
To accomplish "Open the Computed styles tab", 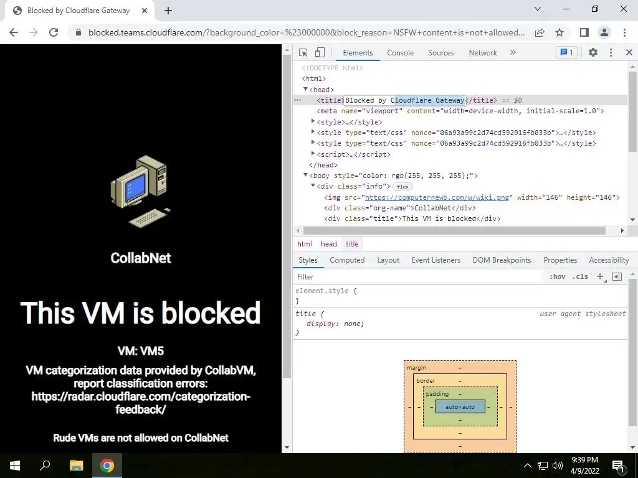I will (347, 260).
